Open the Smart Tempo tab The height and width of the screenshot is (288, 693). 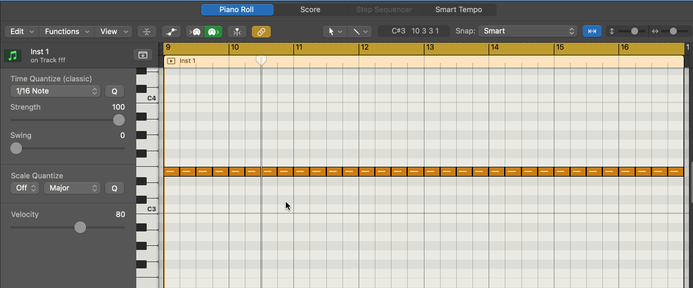[x=459, y=10]
